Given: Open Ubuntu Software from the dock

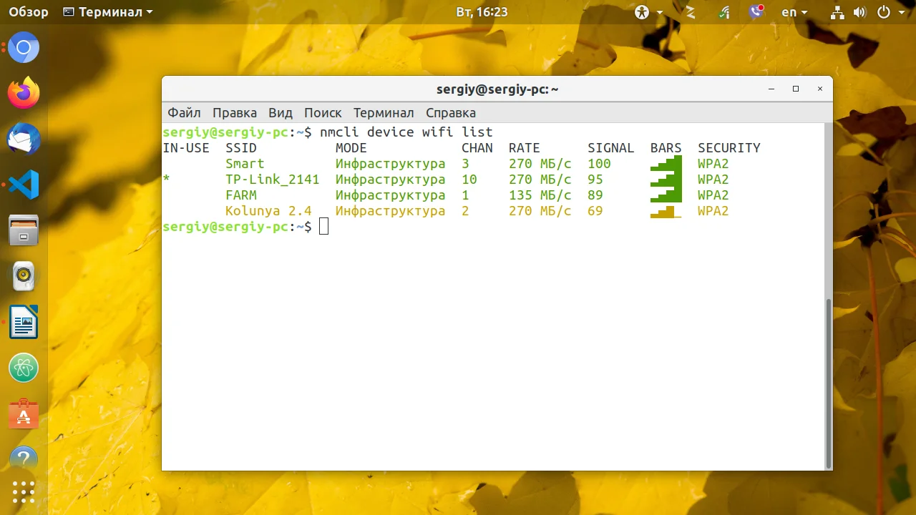Looking at the screenshot, I should coord(24,414).
